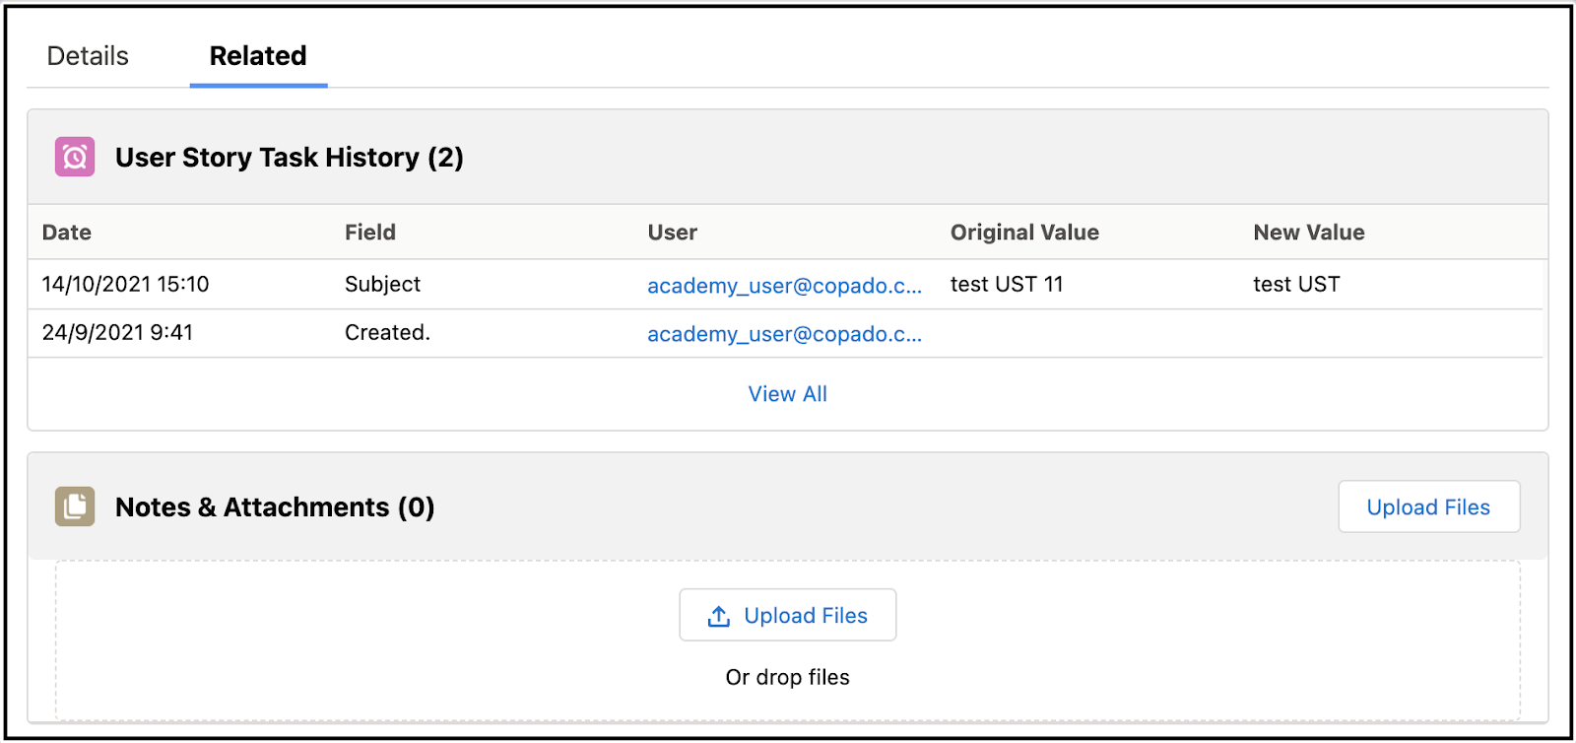Click the Notes & Attachments file icon
The width and height of the screenshot is (1576, 743).
pyautogui.click(x=75, y=507)
